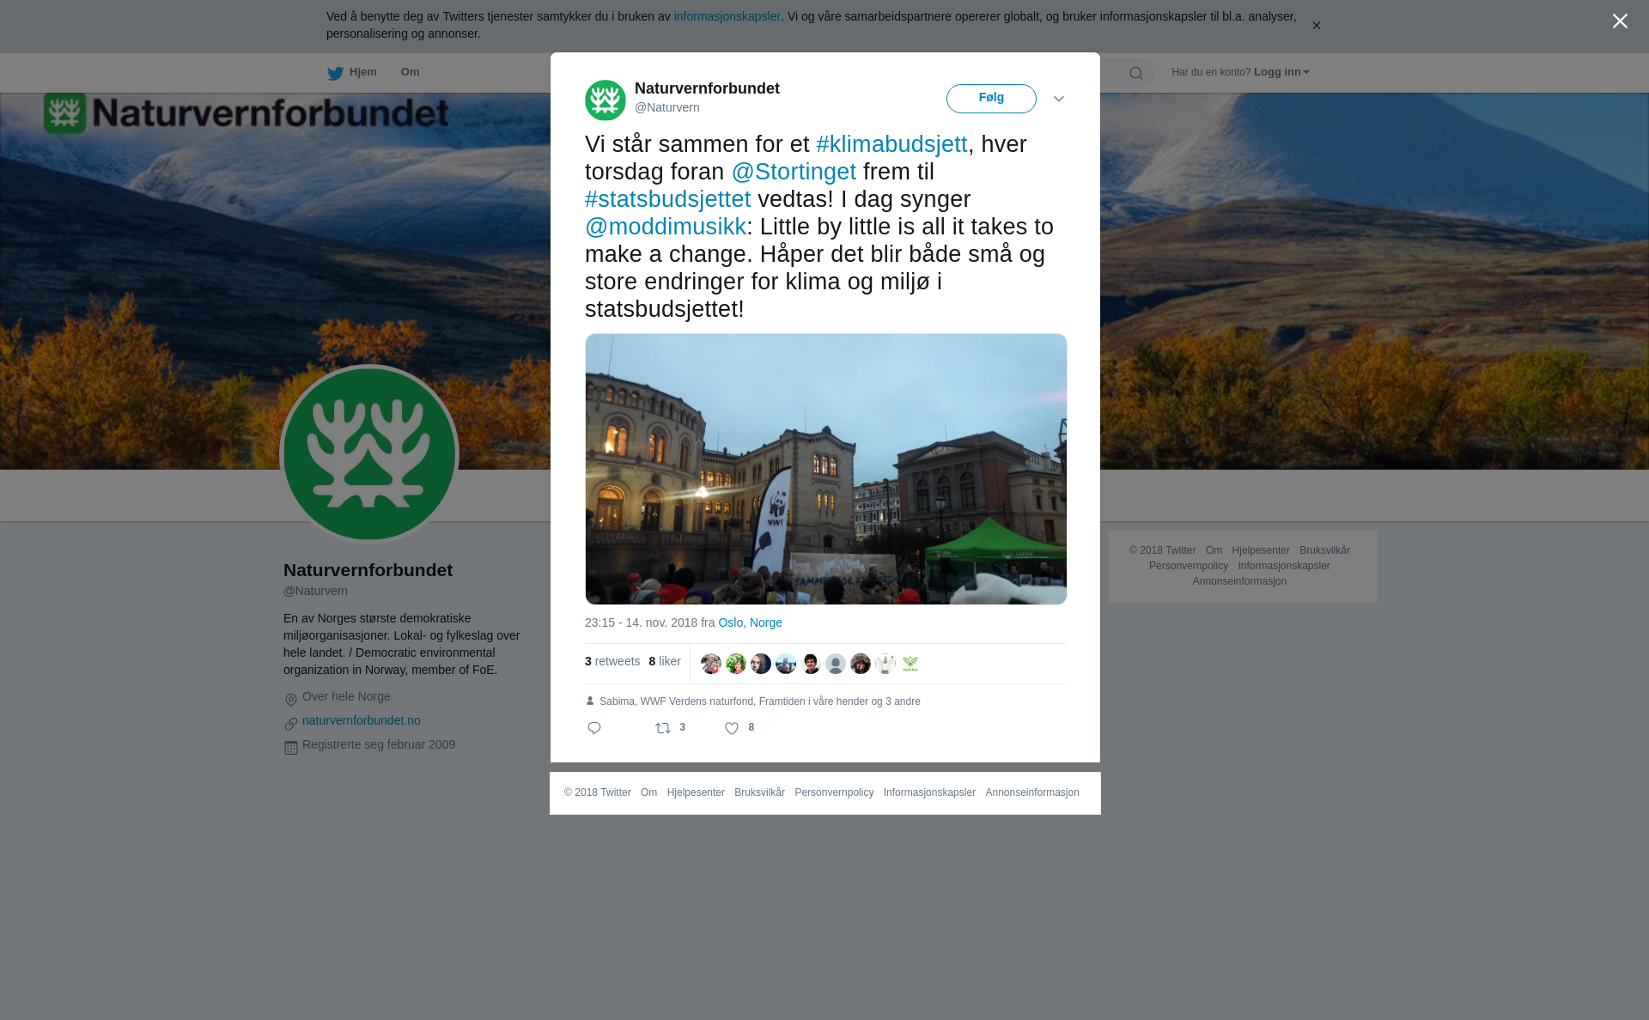Open the first liker's avatar

point(711,664)
